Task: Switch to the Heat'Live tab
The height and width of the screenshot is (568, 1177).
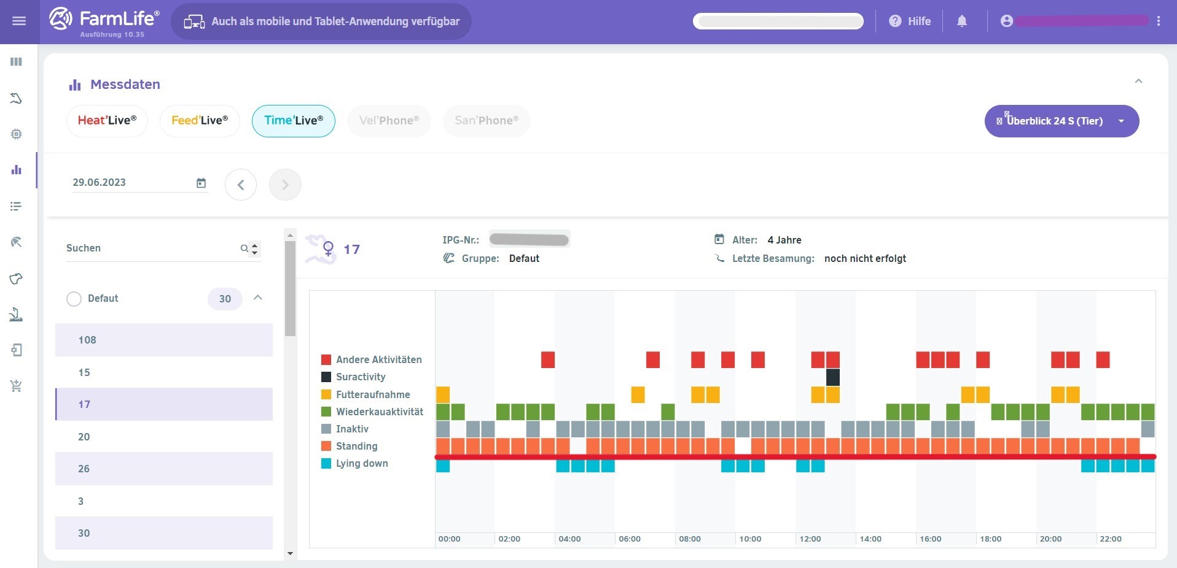Action: [107, 121]
